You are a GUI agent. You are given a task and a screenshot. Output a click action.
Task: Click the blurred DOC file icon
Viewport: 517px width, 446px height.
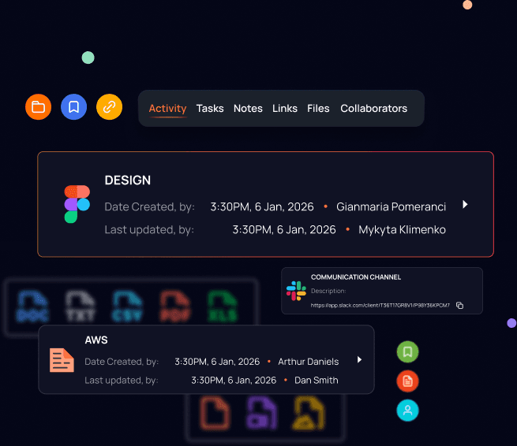click(x=32, y=306)
